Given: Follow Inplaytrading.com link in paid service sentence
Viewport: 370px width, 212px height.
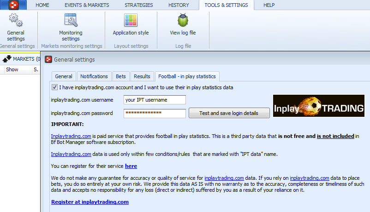Looking at the screenshot, I should pyautogui.click(x=71, y=136).
